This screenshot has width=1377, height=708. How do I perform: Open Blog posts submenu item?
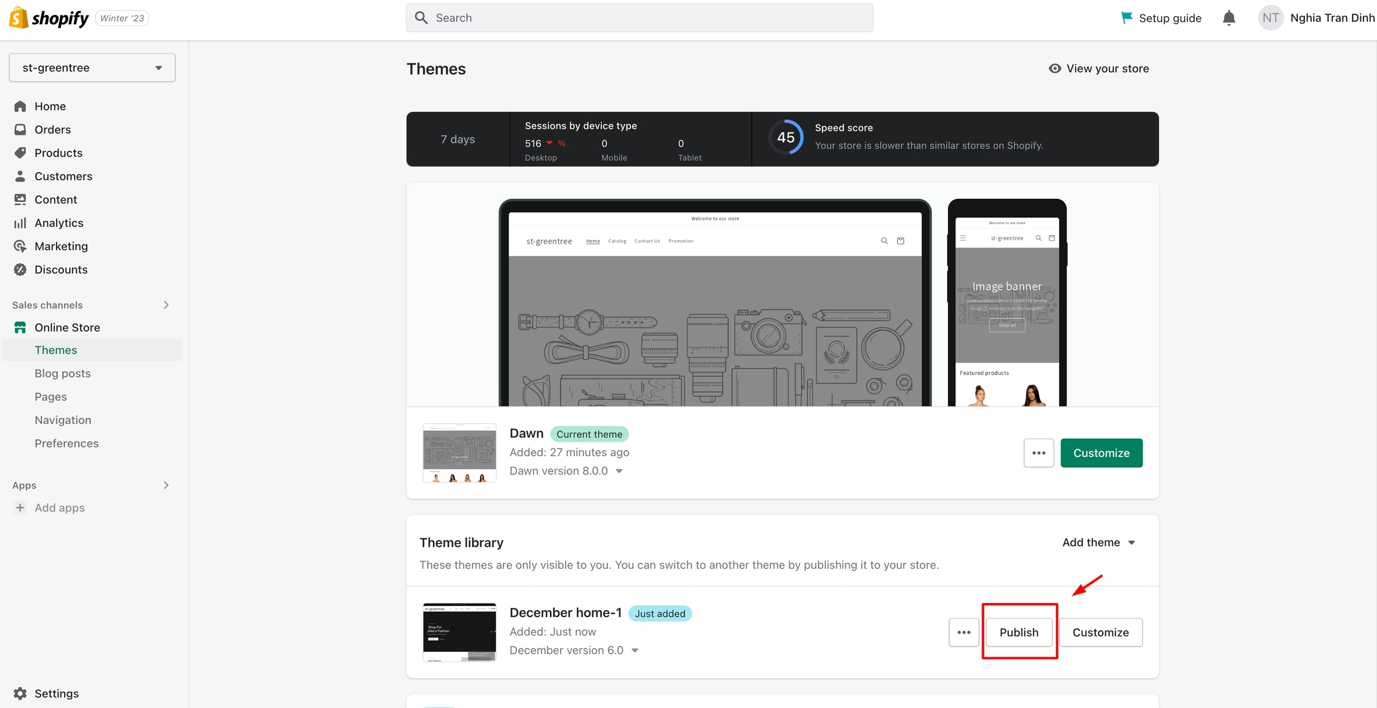point(62,373)
